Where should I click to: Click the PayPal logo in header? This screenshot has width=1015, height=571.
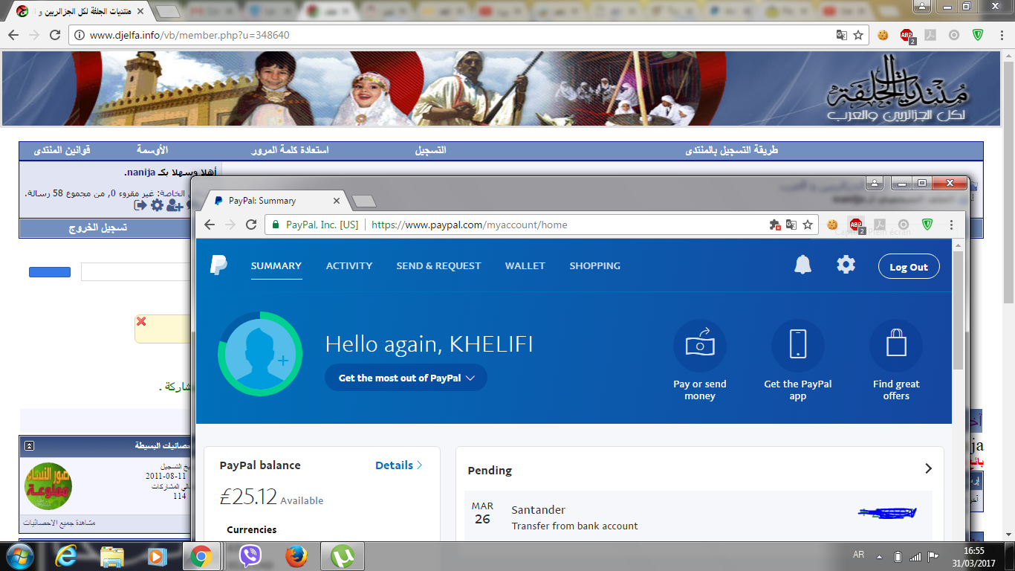[218, 265]
